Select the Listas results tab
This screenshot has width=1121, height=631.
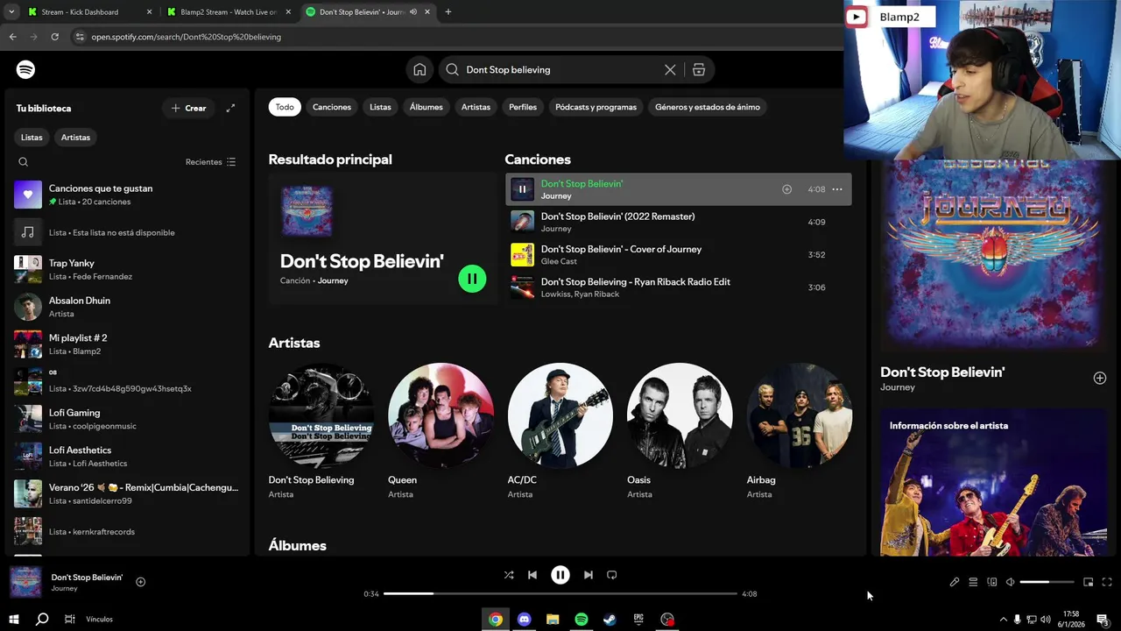click(x=380, y=107)
